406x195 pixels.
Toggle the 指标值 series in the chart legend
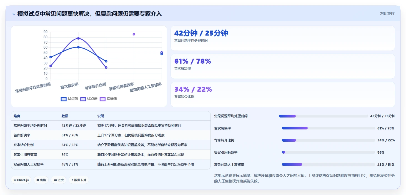[x=108, y=99]
